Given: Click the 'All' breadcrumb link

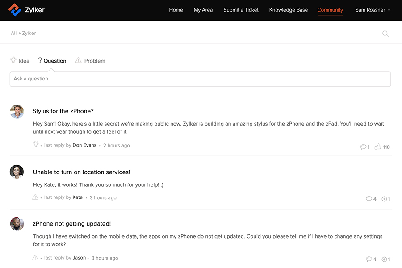Looking at the screenshot, I should pos(14,33).
